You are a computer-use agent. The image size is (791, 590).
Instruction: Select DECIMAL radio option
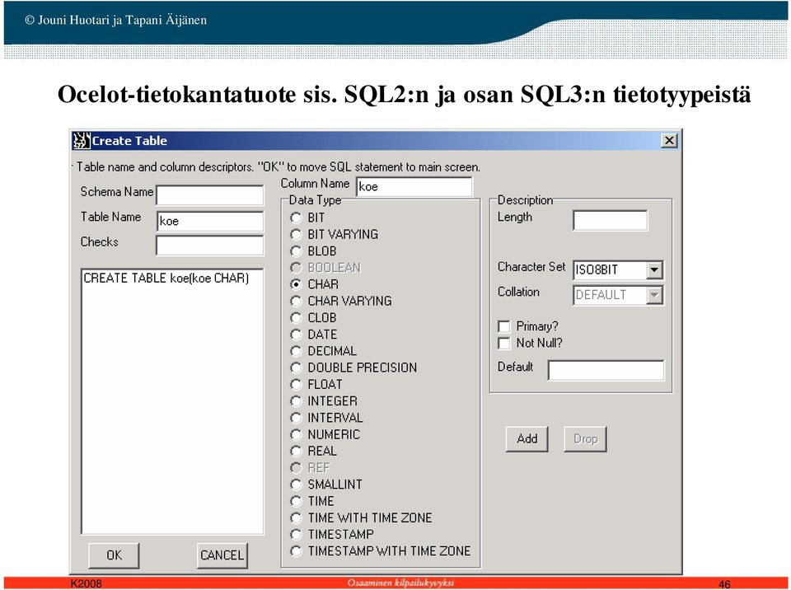(296, 351)
